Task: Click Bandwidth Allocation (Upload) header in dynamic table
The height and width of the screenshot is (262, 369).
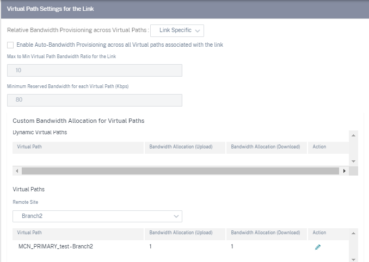Action: [x=185, y=147]
